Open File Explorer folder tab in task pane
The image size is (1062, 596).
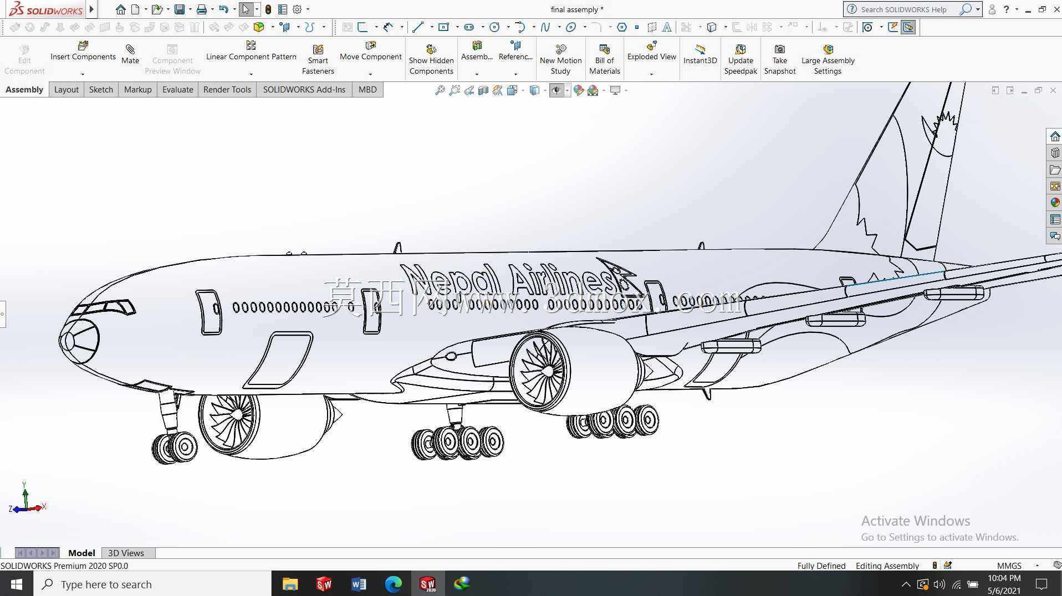coord(1055,169)
